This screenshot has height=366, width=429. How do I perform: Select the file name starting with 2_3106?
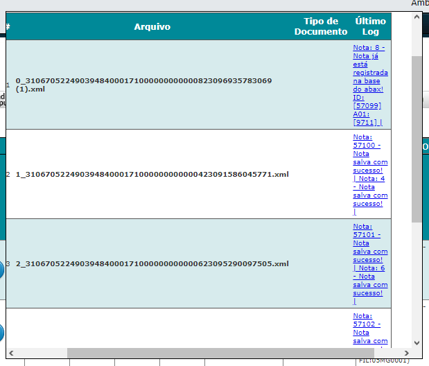pyautogui.click(x=152, y=263)
